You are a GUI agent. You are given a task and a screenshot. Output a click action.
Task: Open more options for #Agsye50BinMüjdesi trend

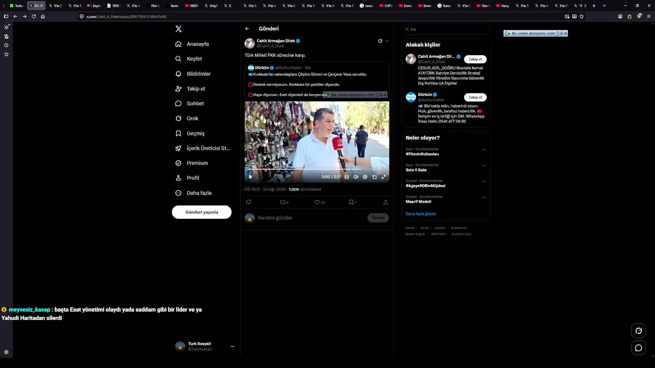point(484,181)
